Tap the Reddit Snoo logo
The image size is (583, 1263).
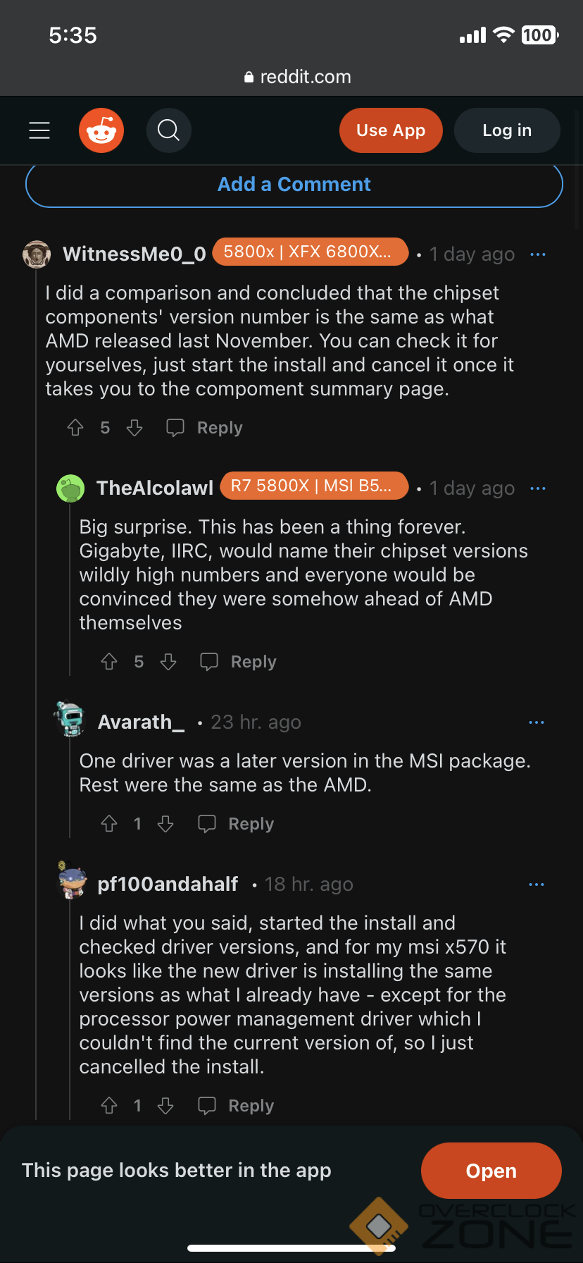(x=101, y=130)
